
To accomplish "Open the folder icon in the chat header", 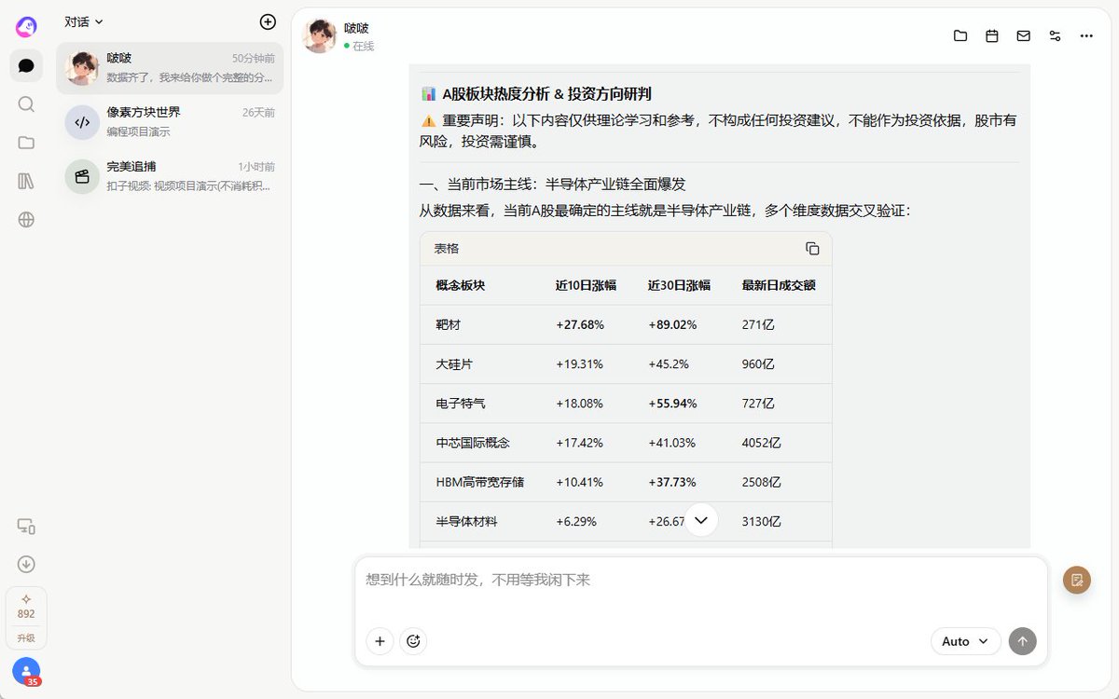I will click(x=960, y=35).
